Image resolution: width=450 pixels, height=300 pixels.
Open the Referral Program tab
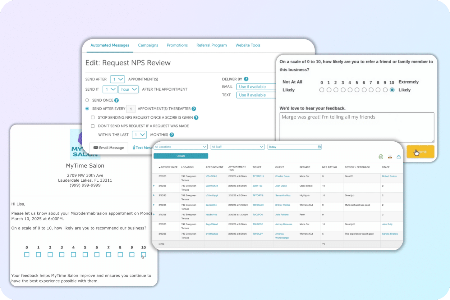click(x=211, y=45)
